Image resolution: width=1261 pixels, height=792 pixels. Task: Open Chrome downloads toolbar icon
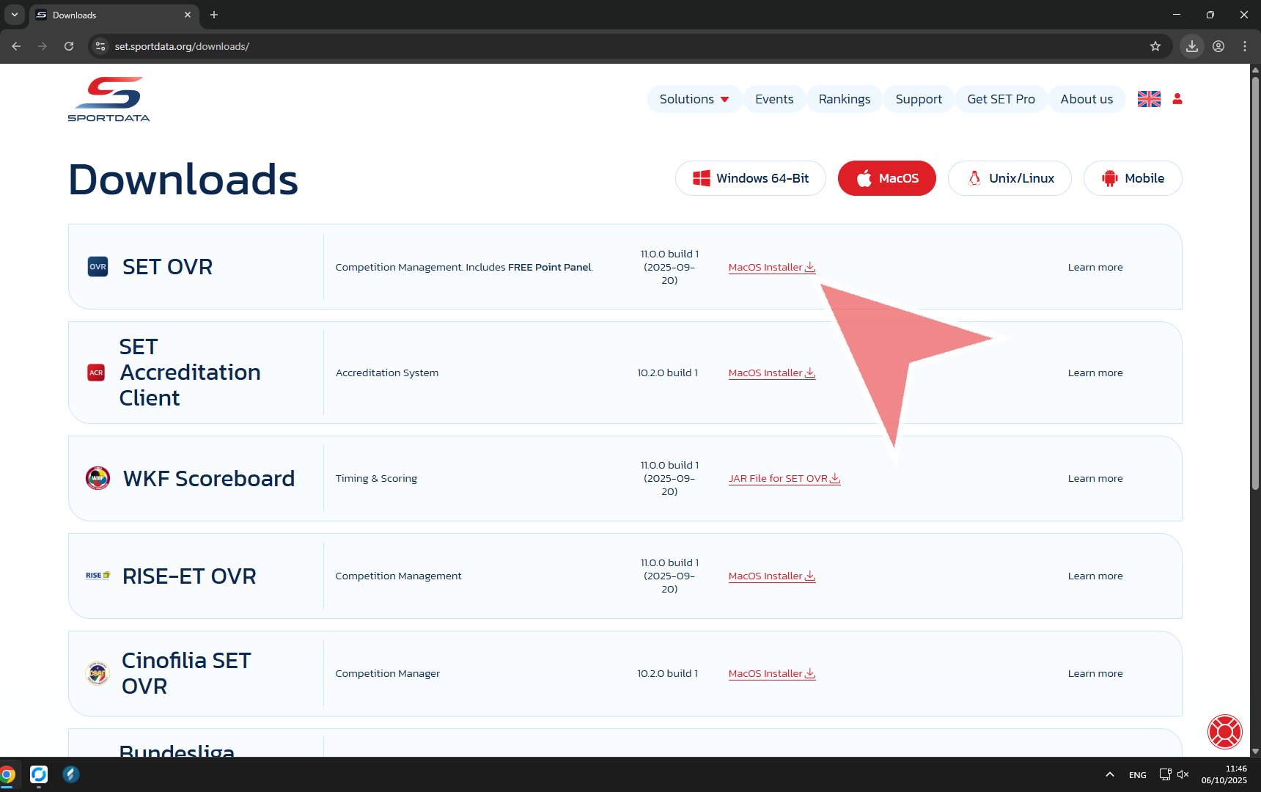tap(1192, 46)
